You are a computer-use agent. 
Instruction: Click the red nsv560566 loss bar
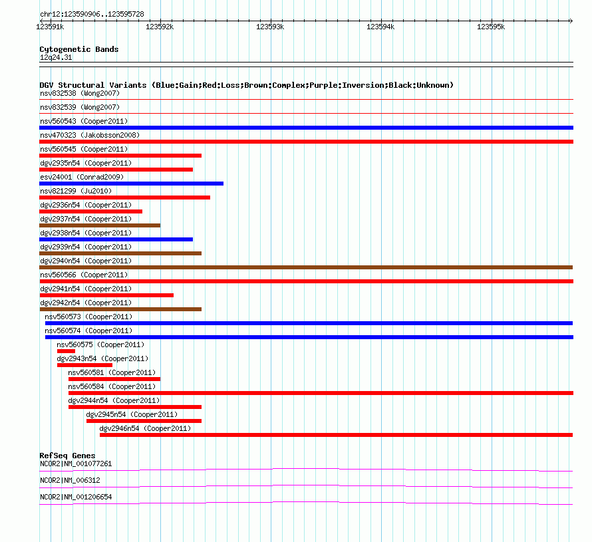click(306, 281)
